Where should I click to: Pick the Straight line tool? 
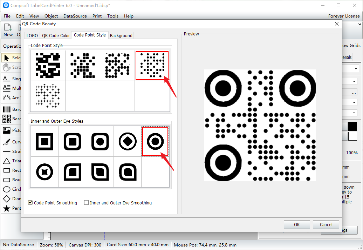(x=11, y=151)
